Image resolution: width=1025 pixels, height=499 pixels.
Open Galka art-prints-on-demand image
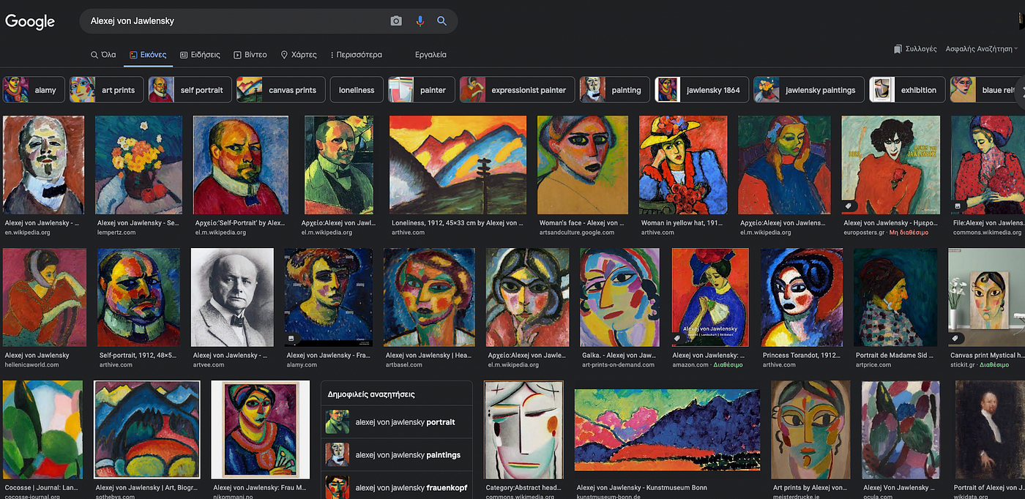[x=619, y=297]
